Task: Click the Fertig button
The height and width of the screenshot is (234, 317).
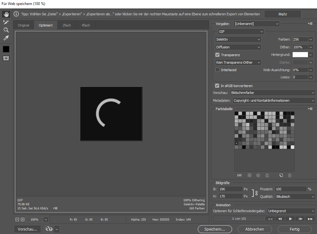Action: click(x=295, y=229)
